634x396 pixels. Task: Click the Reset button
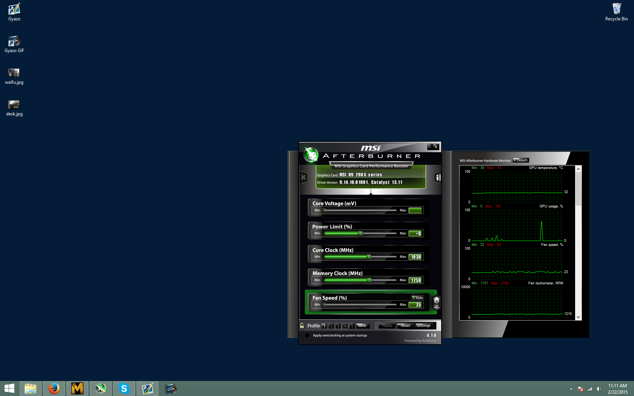405,326
